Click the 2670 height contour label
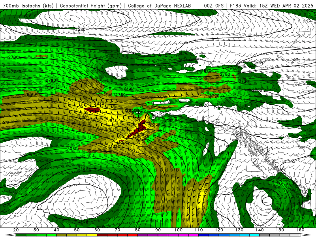This screenshot has width=316, height=237. [206, 71]
